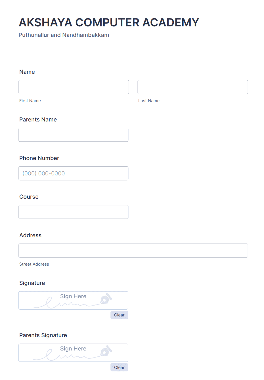
Task: Click the 'Sign Here' signature placeholder
Action: [x=73, y=296]
